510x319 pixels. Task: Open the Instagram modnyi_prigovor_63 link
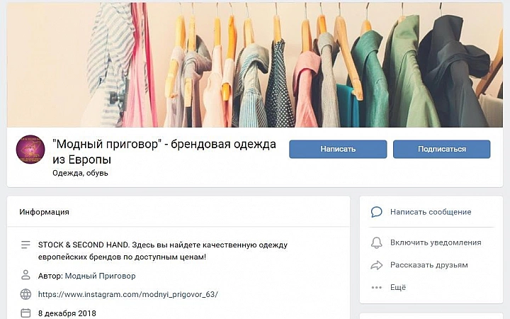[x=127, y=294]
